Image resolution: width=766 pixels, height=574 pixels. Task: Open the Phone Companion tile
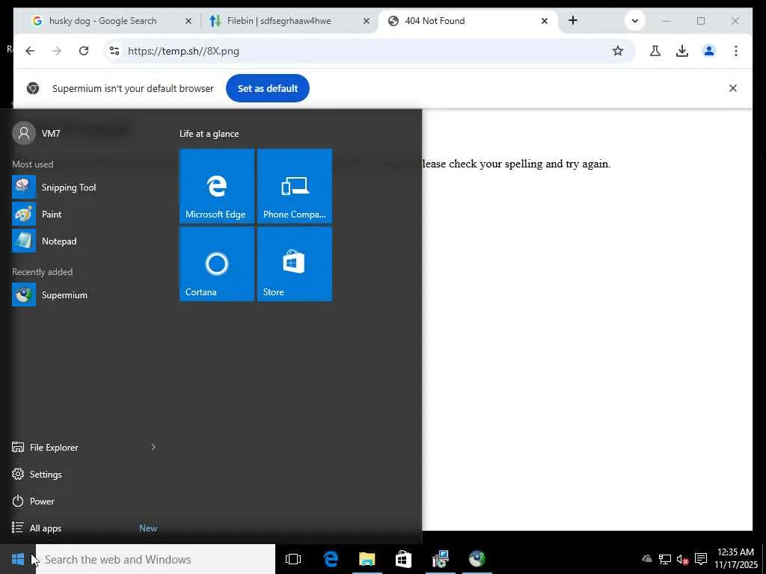295,186
